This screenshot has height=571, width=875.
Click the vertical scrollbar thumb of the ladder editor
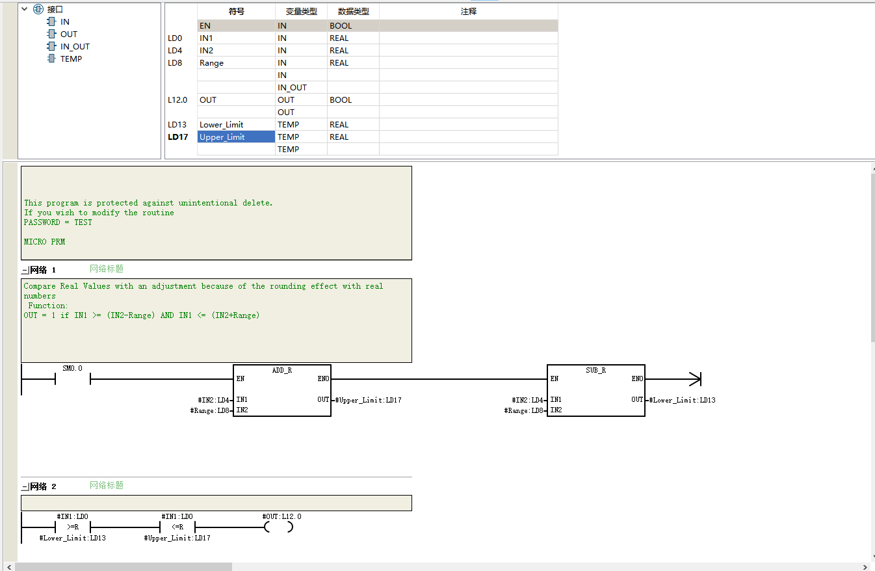coord(872,258)
